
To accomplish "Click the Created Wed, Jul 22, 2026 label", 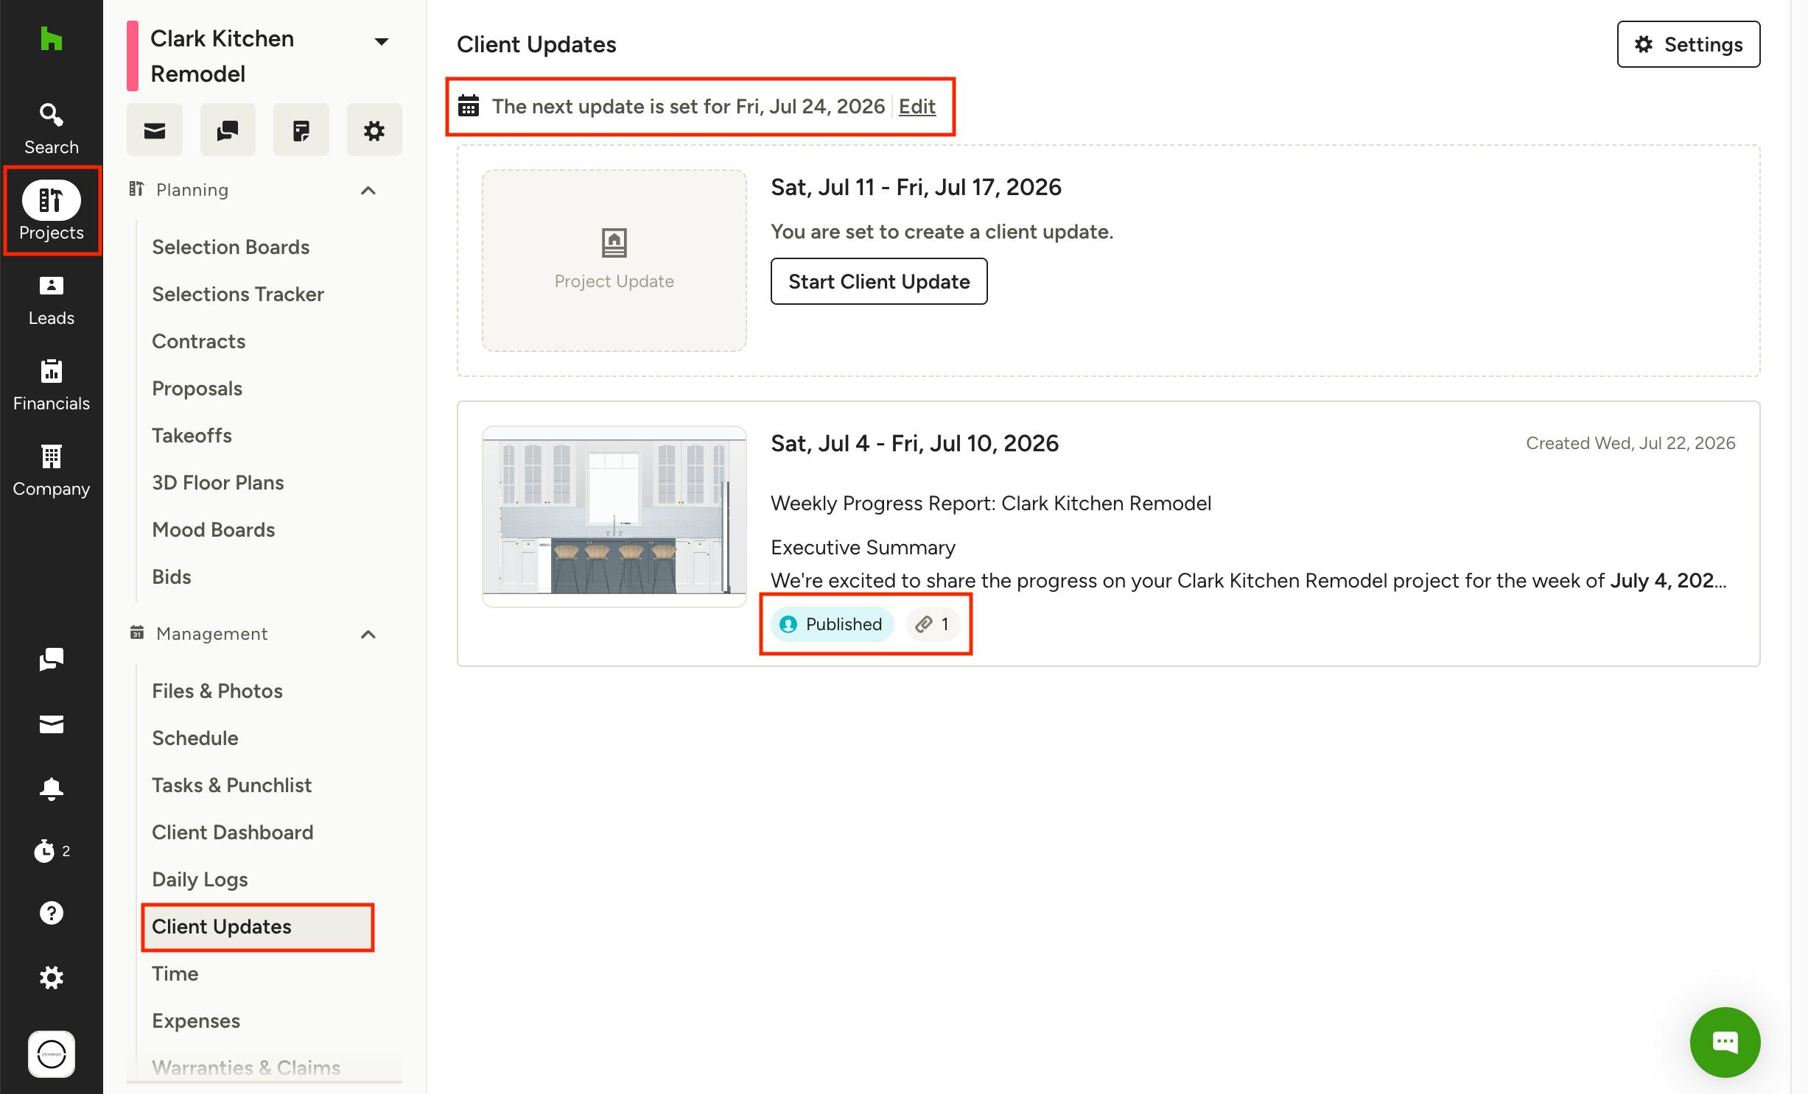I will (x=1630, y=443).
